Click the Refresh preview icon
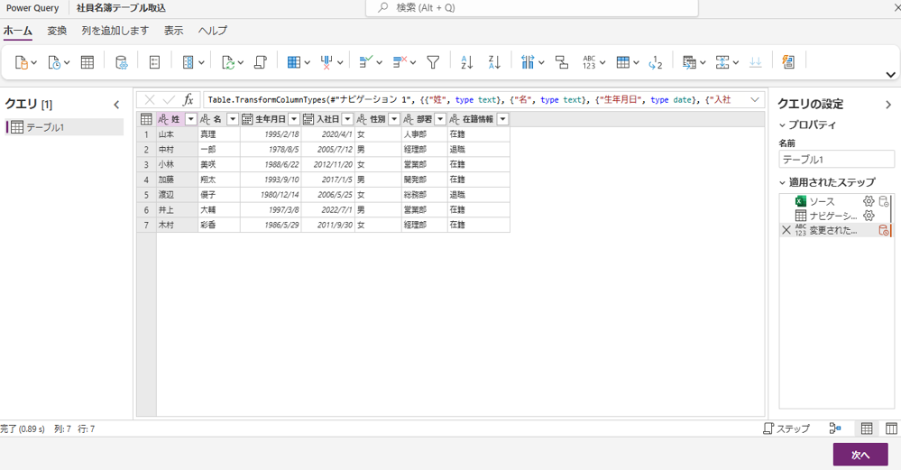This screenshot has width=901, height=470. (228, 62)
